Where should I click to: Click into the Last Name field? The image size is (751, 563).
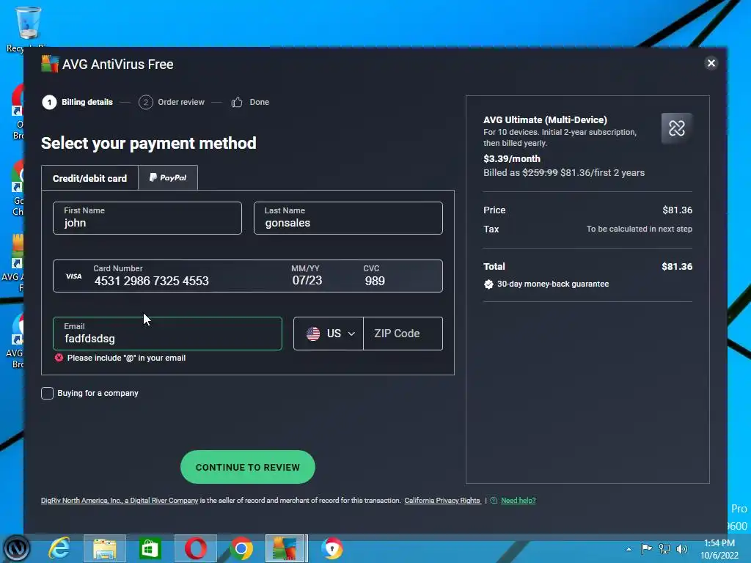(x=348, y=218)
